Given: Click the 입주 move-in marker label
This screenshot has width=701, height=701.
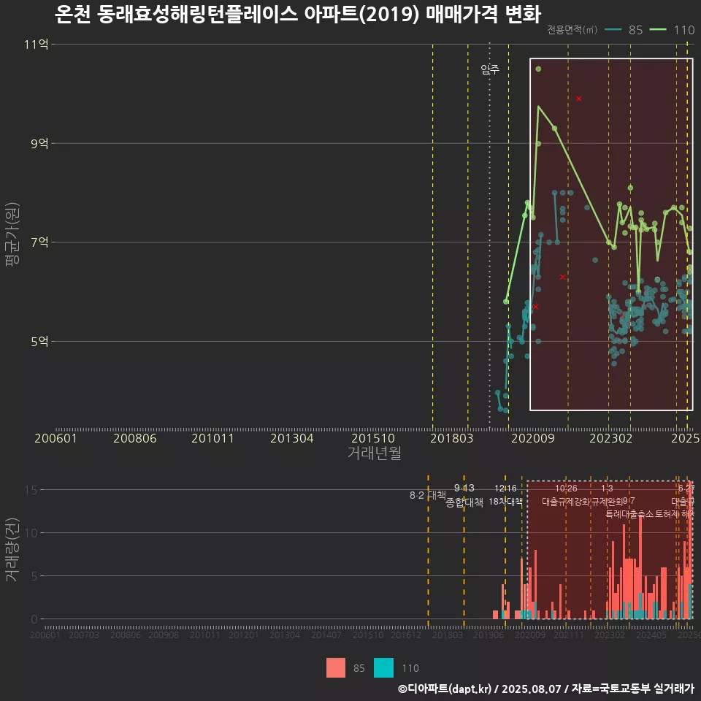Looking at the screenshot, I should 490,69.
